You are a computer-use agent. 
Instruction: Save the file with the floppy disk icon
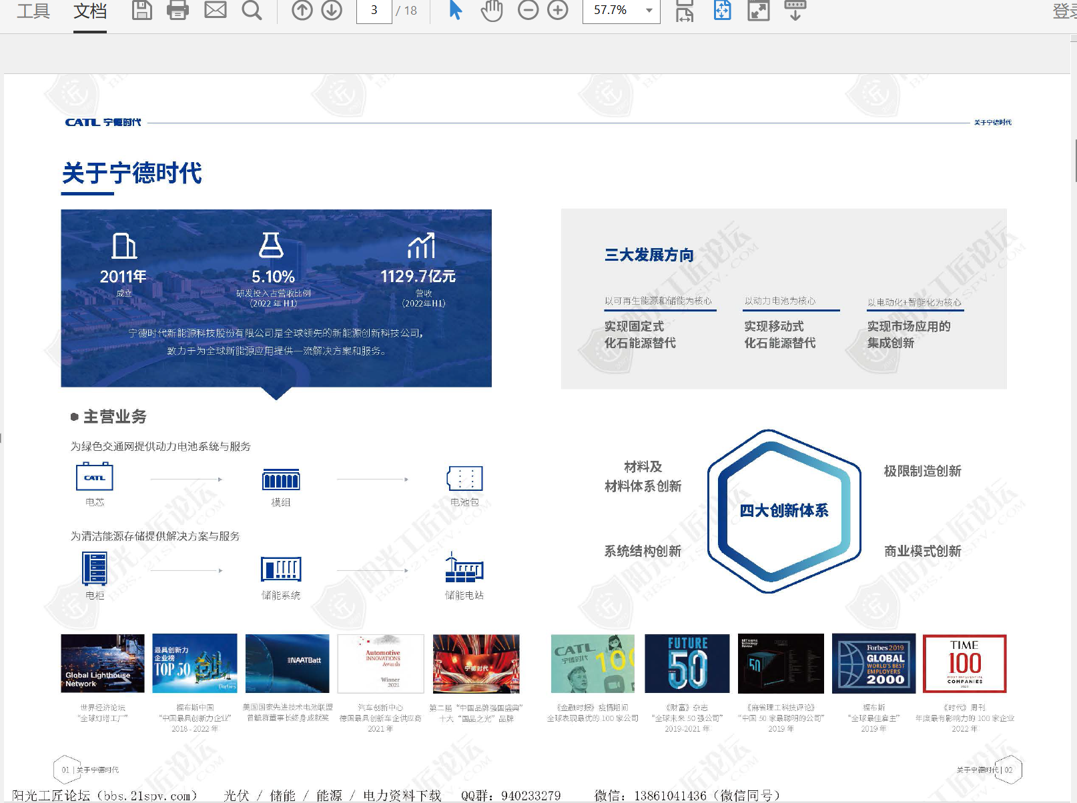tap(141, 10)
